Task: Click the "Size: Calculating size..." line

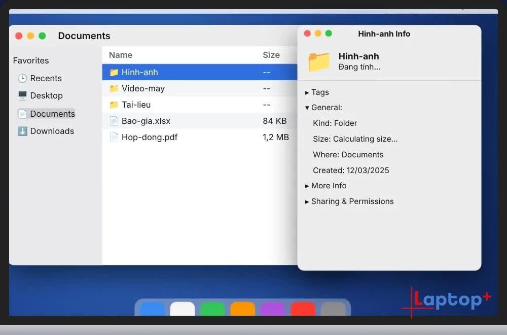Action: tap(355, 139)
